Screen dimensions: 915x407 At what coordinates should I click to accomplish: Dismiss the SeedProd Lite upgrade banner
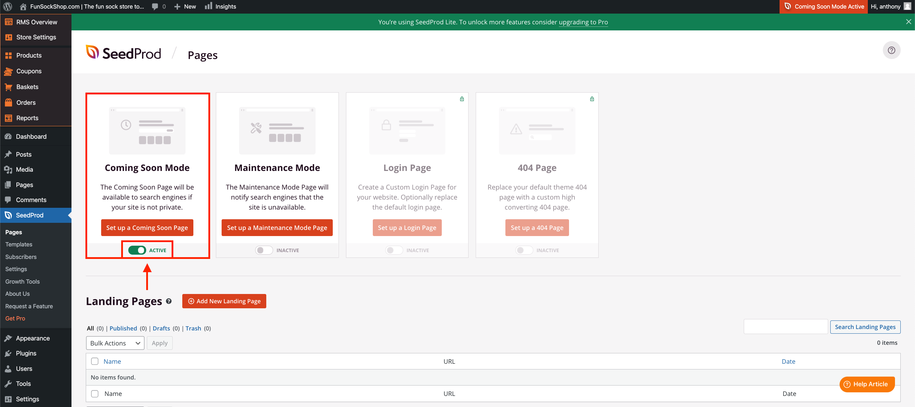point(908,22)
